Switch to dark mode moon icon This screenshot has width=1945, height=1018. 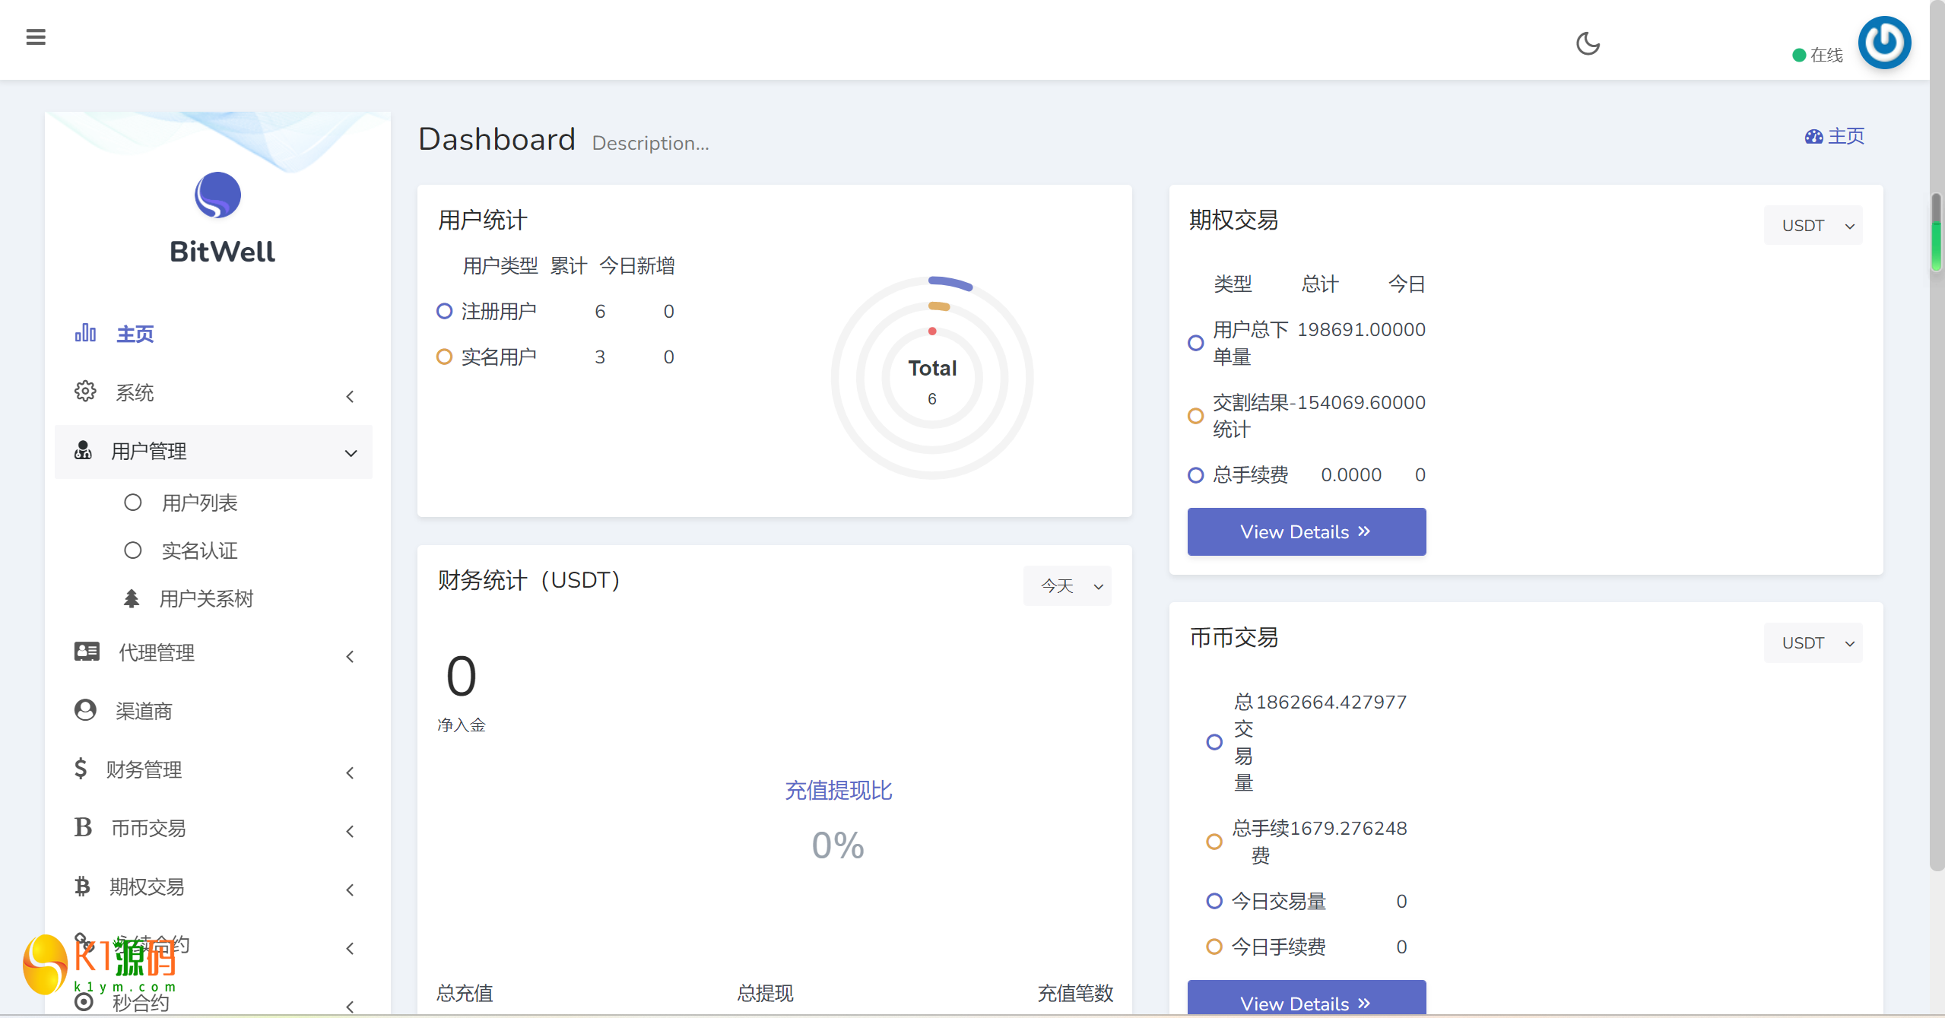pos(1588,43)
